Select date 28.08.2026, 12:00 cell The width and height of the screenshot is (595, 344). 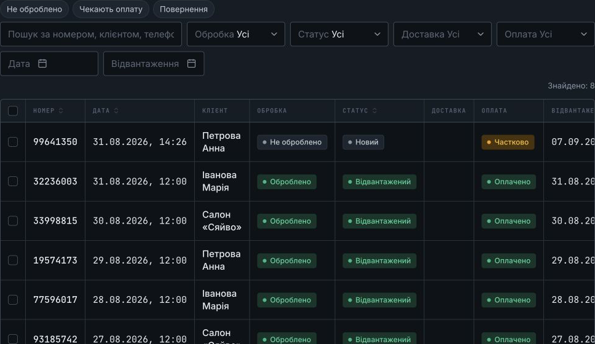(140, 300)
